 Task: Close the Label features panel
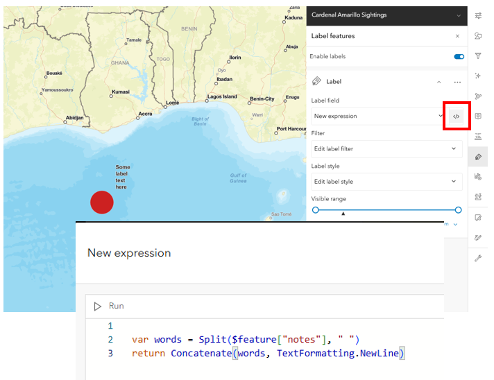coord(457,36)
